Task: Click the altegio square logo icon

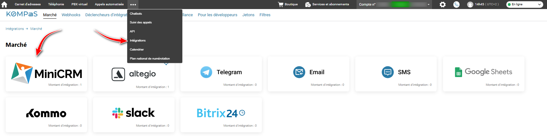Action: click(118, 74)
